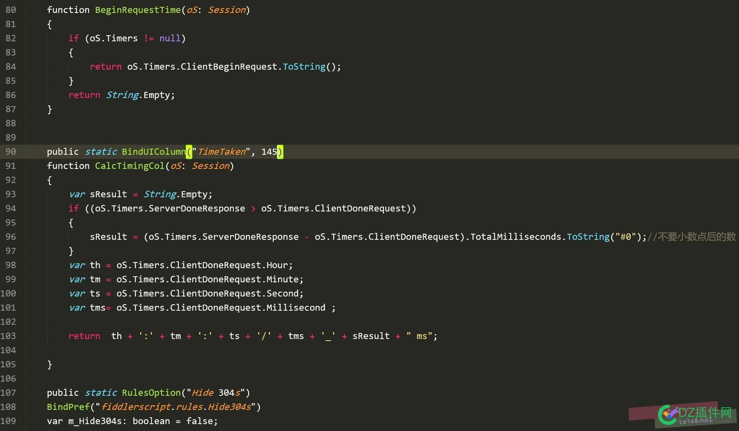The image size is (739, 431).
Task: Click the closing brace on line 105
Action: click(49, 364)
